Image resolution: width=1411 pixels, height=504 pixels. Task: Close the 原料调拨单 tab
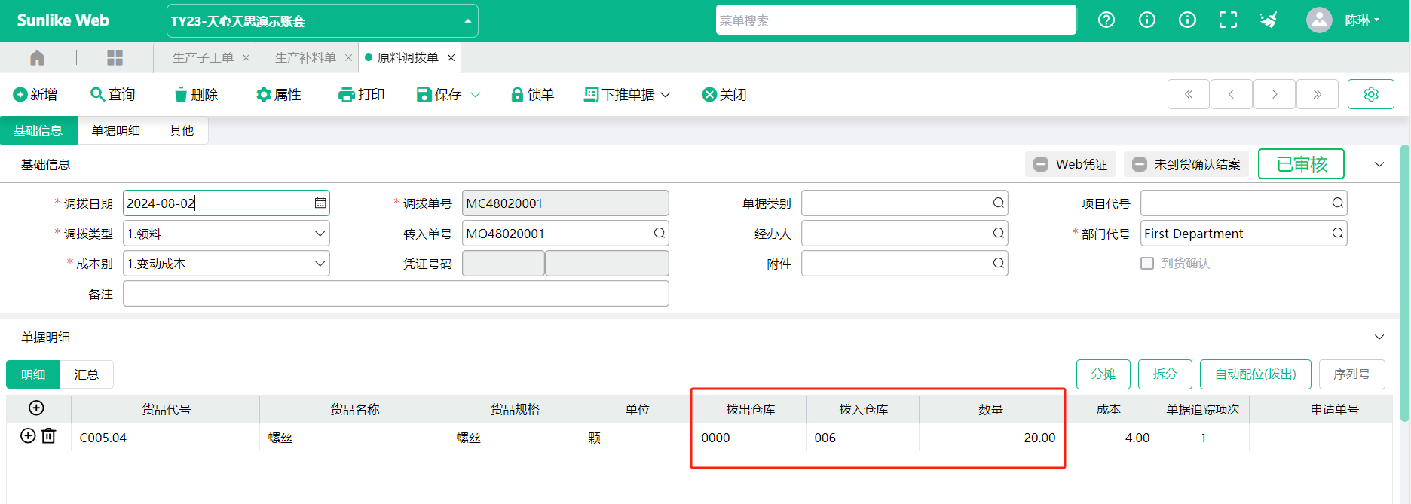451,57
